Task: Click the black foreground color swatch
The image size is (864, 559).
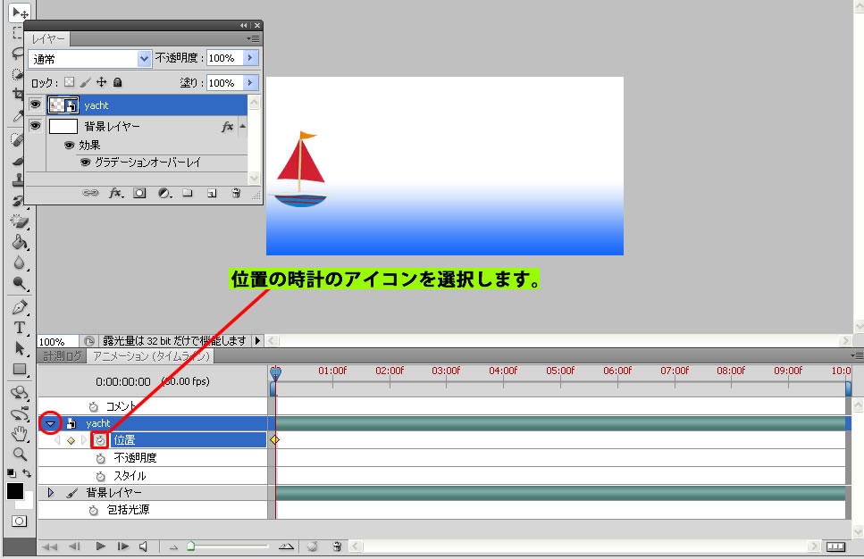Action: 15,491
